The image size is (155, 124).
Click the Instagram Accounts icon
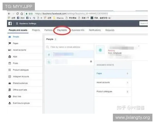pos(10,77)
